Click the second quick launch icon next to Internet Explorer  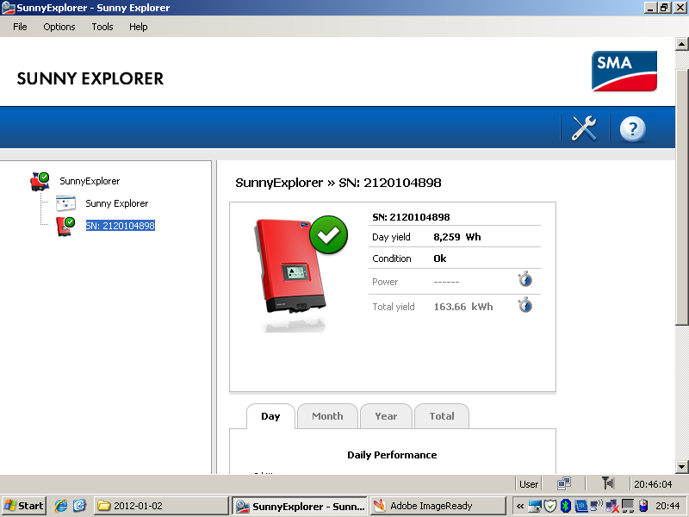(x=79, y=506)
